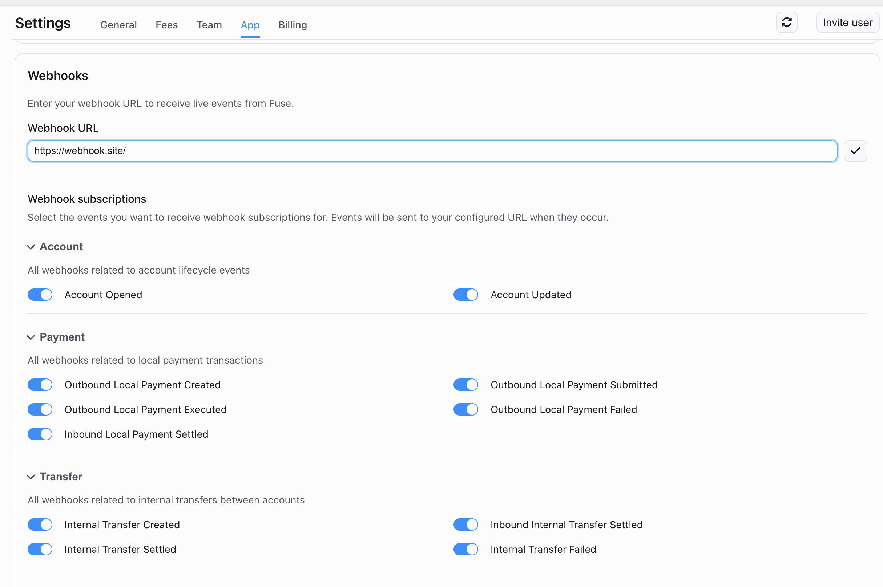Disable Outbound Local Payment Failed toggle
The height and width of the screenshot is (587, 883).
point(465,409)
